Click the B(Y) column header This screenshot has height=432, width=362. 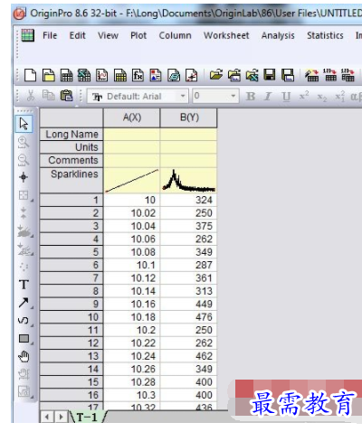189,118
